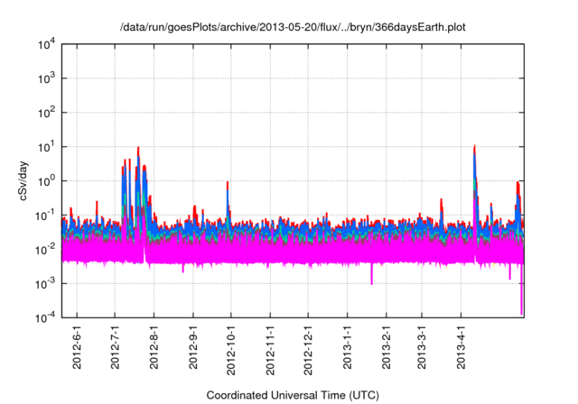The width and height of the screenshot is (578, 404).
Task: Select the 2013-3-1 date tick label
Action: coord(422,348)
